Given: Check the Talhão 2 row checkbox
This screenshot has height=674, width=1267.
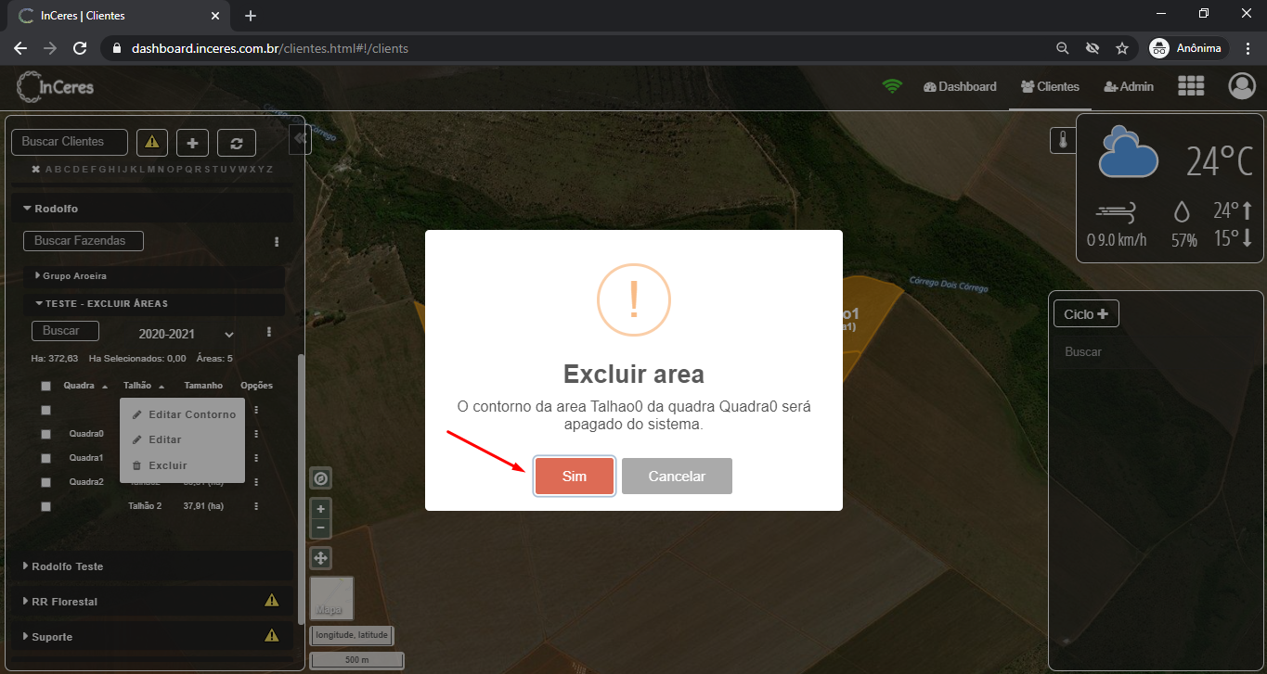Looking at the screenshot, I should coord(45,506).
